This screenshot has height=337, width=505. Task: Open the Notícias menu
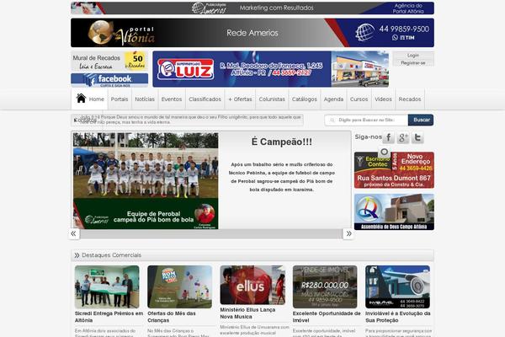pos(145,99)
